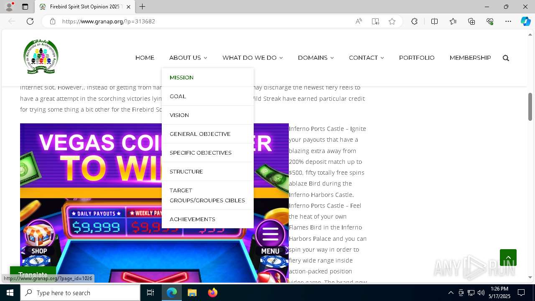Expand the CONTACT dropdown menu
535x301 pixels.
[x=366, y=58]
